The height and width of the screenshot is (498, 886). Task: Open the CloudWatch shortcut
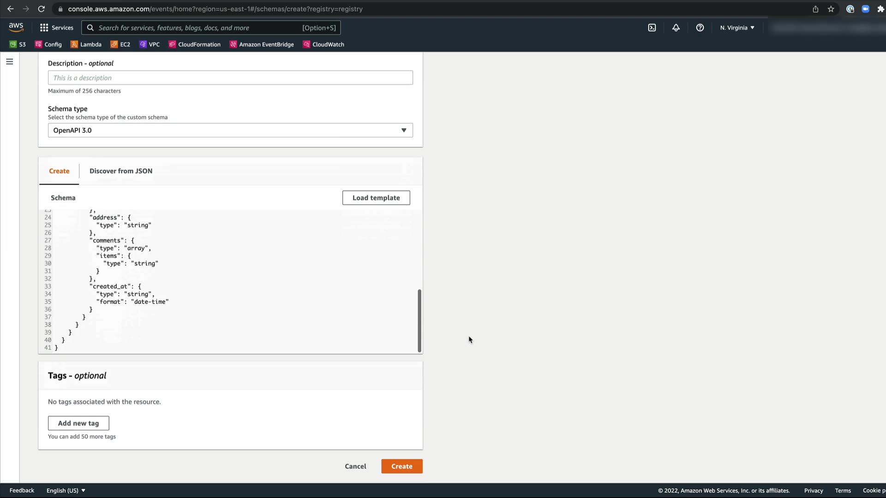323,44
